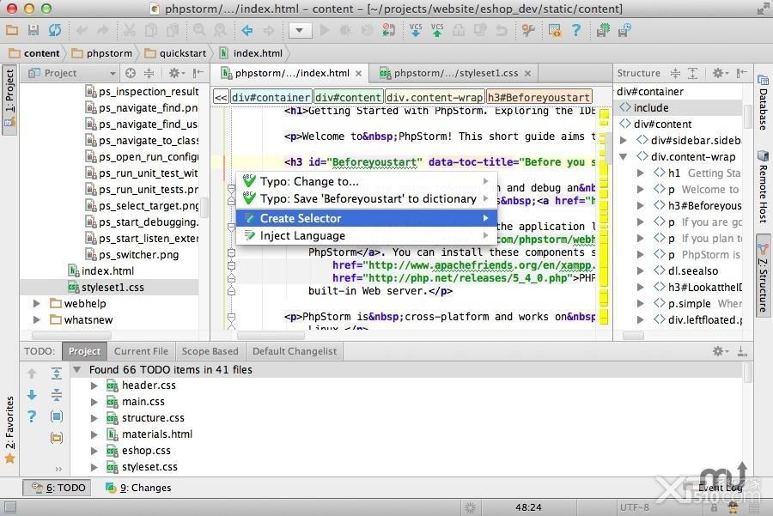773x516 pixels.
Task: Click quickstart in navigation bar
Action: point(176,53)
